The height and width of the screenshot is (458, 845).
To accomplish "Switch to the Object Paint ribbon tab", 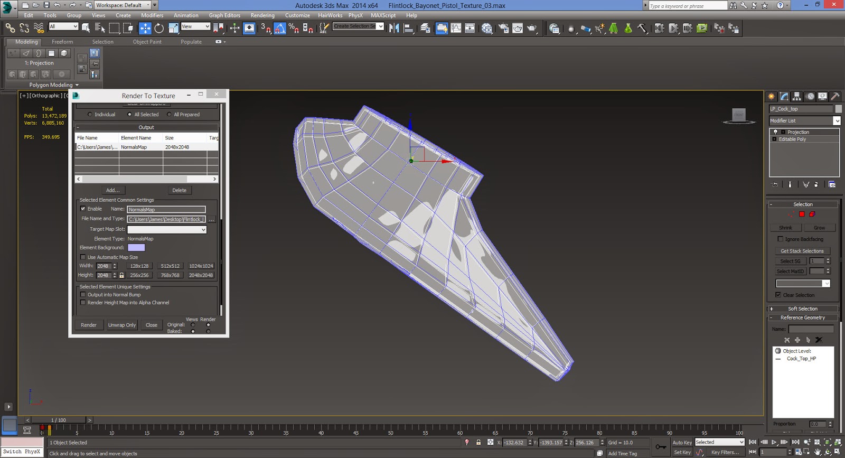I will click(147, 42).
